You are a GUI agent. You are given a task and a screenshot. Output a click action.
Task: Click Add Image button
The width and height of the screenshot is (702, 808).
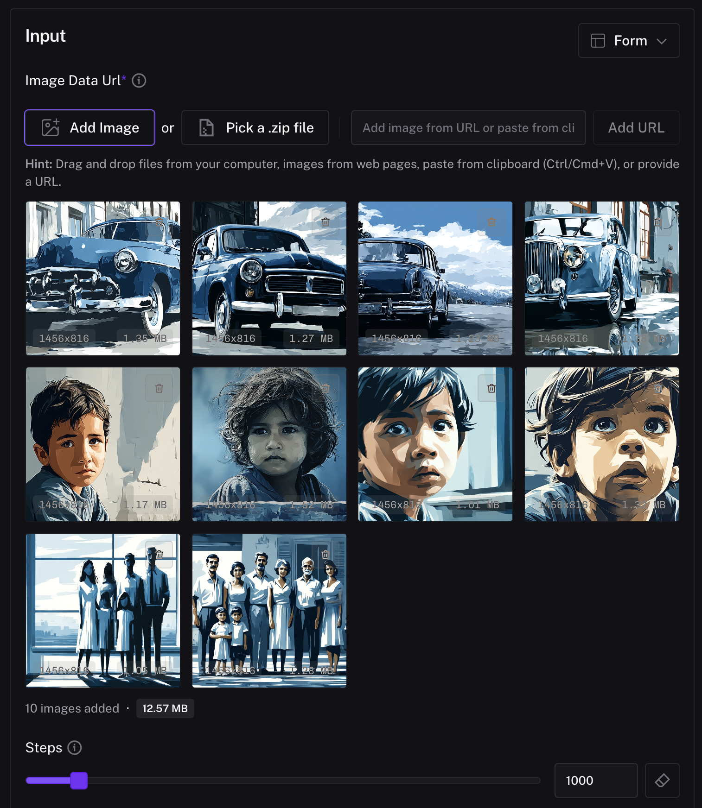pyautogui.click(x=90, y=128)
